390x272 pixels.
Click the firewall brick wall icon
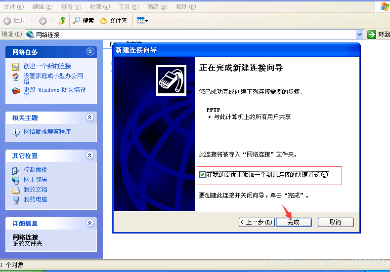pyautogui.click(x=16, y=91)
